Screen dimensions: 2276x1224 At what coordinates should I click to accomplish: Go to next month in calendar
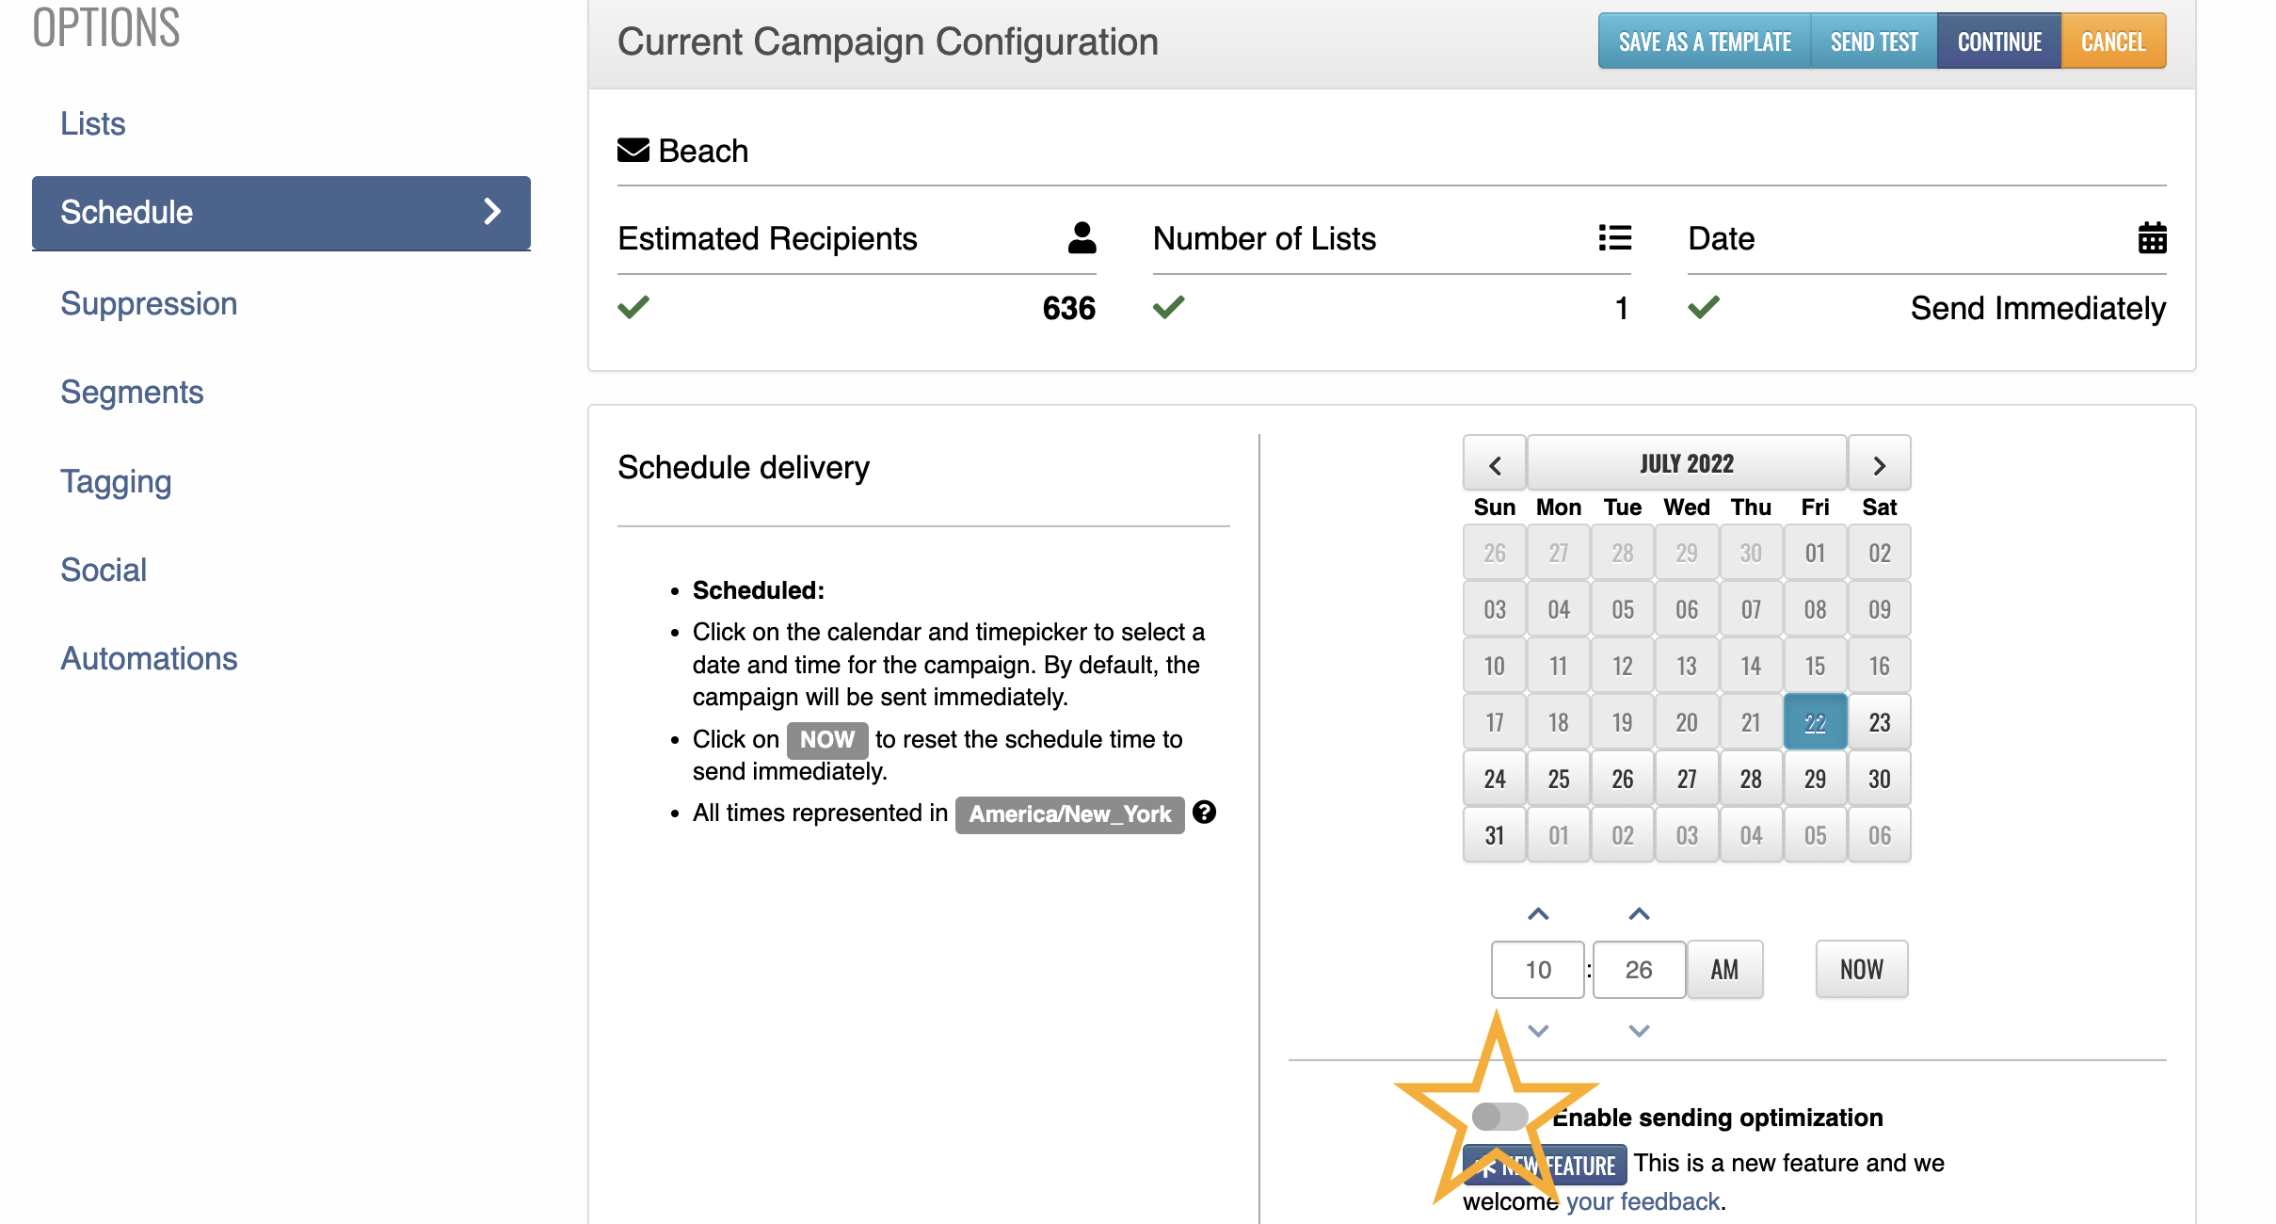(x=1879, y=464)
